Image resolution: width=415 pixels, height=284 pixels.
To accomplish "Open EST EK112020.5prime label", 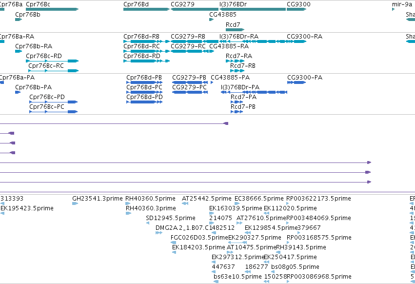I will tap(290, 208).
